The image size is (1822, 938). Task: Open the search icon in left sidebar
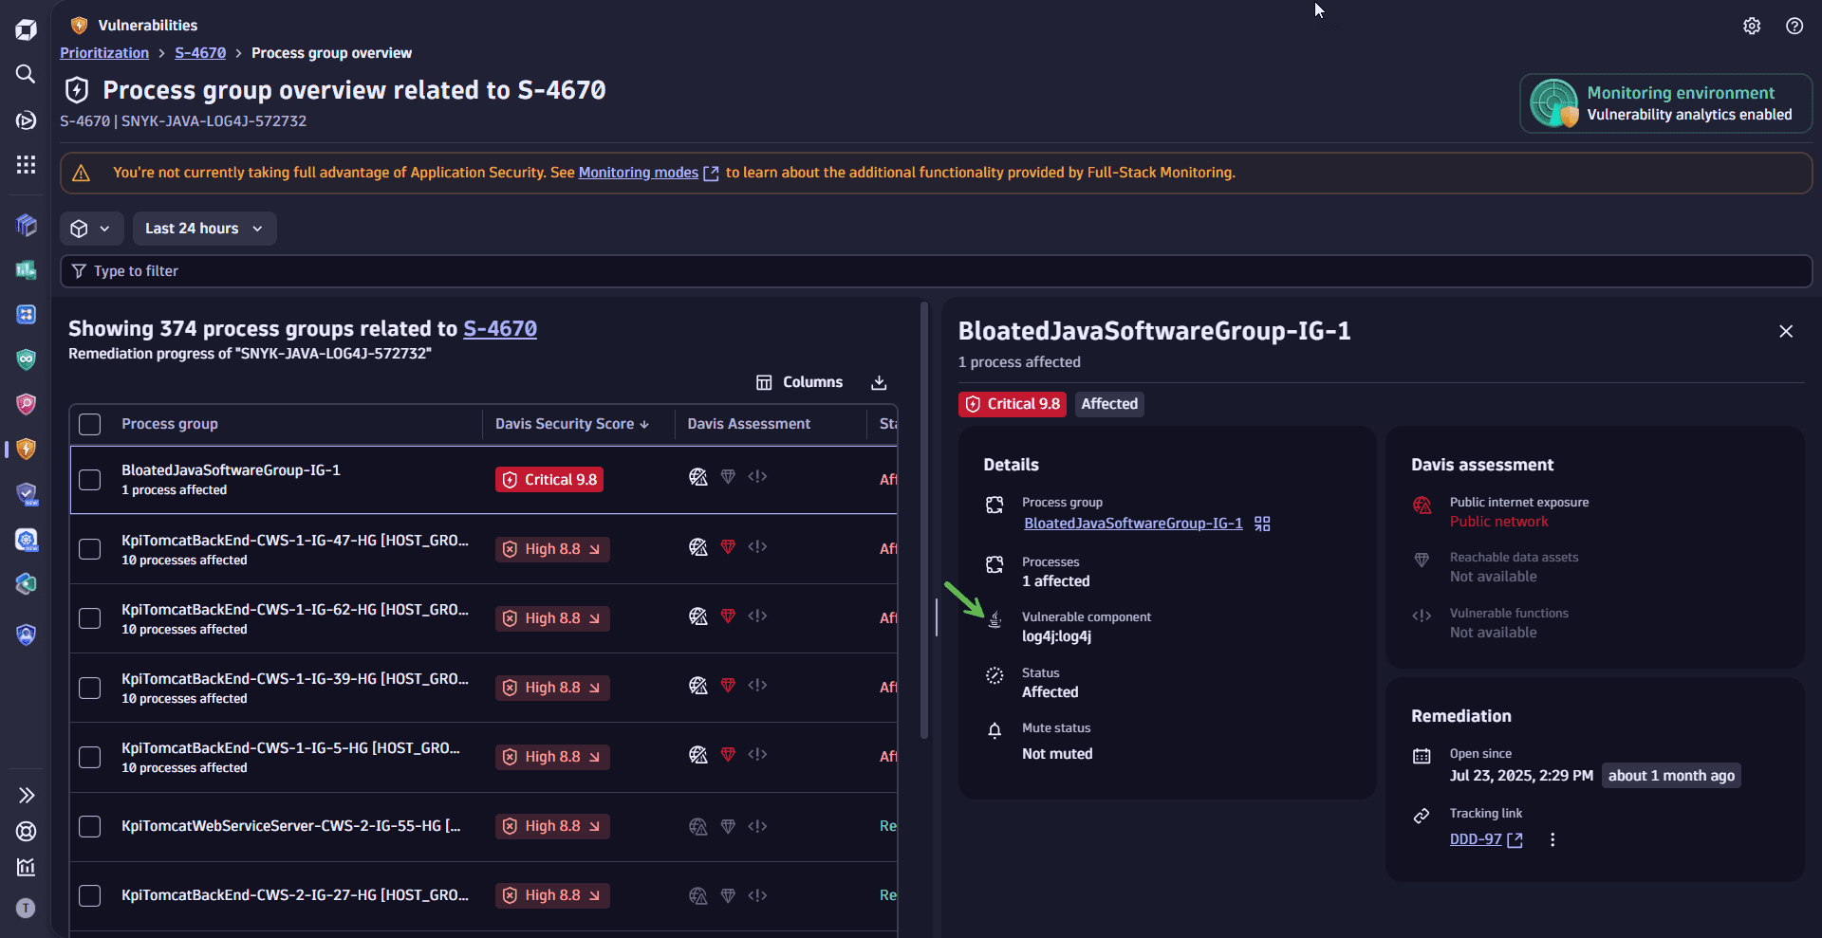click(x=26, y=74)
